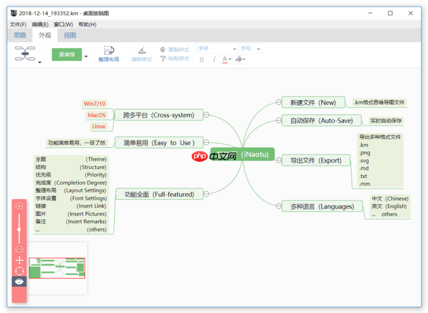Image resolution: width=428 pixels, height=313 pixels.
Task: Toggle italic text formatting
Action: (214, 60)
